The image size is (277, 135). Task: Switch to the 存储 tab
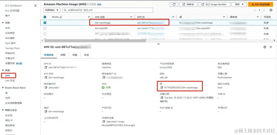[75, 55]
